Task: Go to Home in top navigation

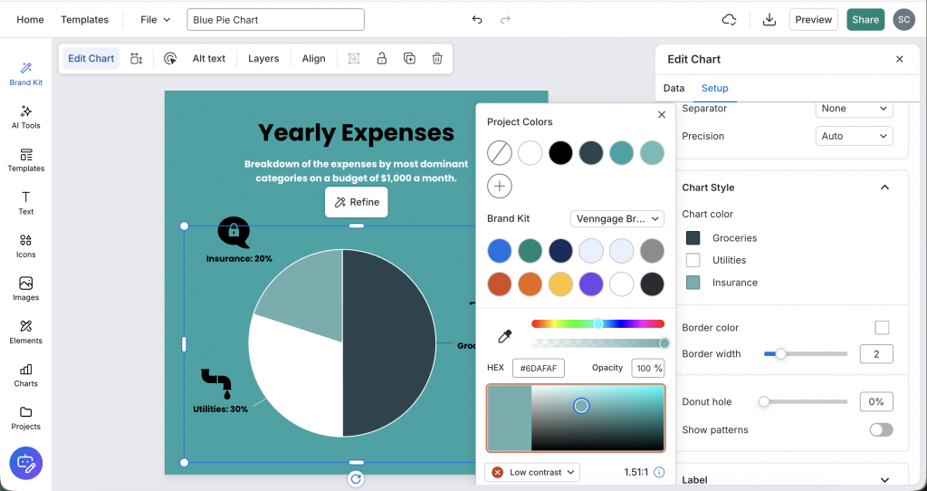Action: pyautogui.click(x=30, y=20)
